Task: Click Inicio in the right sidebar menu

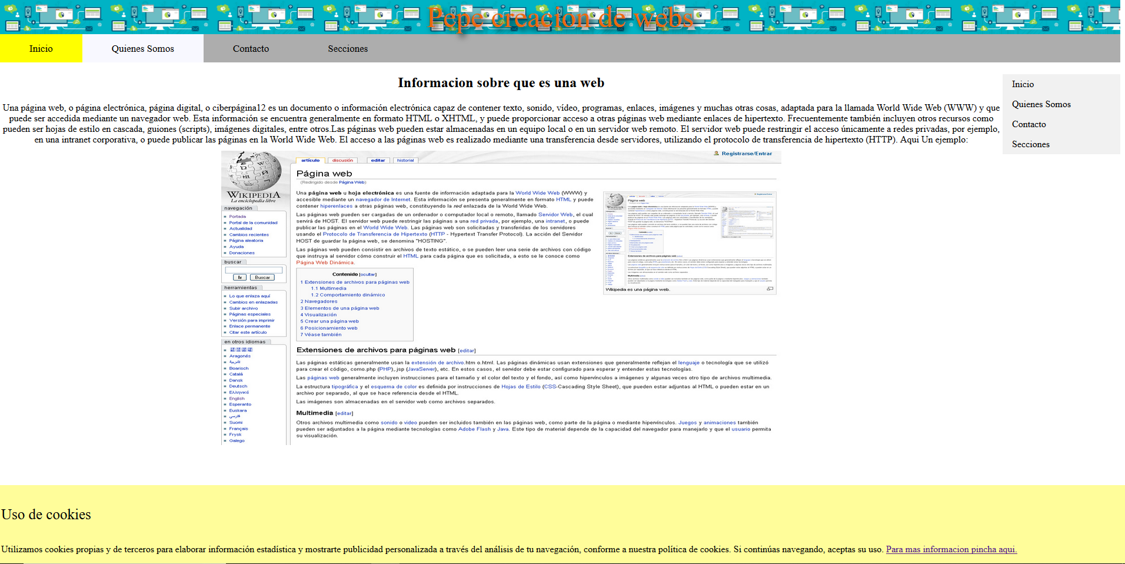Action: pyautogui.click(x=1061, y=84)
